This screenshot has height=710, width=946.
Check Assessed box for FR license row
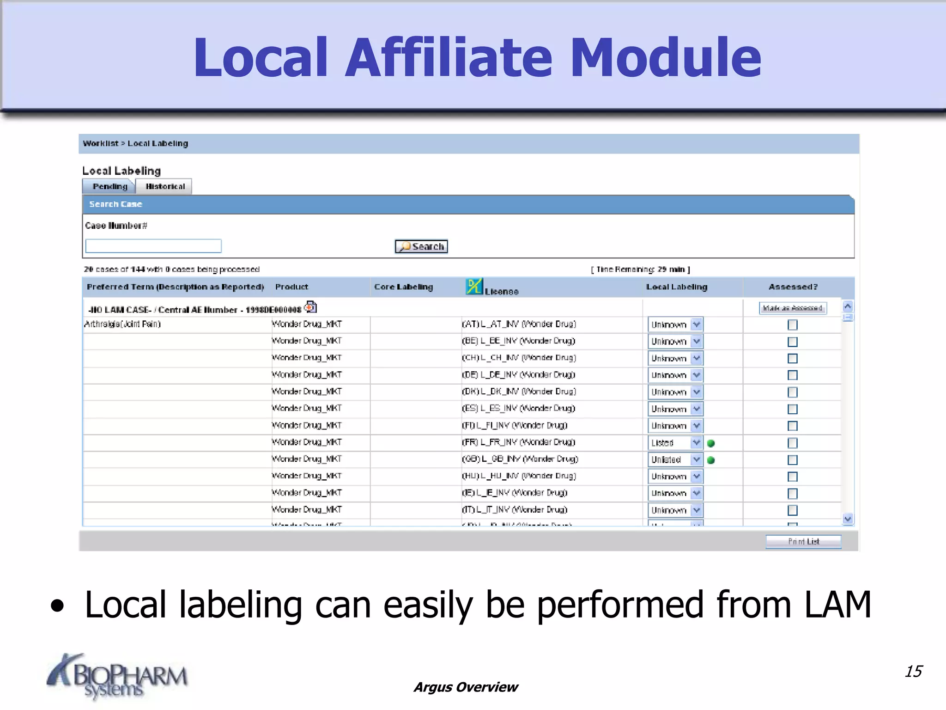(x=792, y=443)
